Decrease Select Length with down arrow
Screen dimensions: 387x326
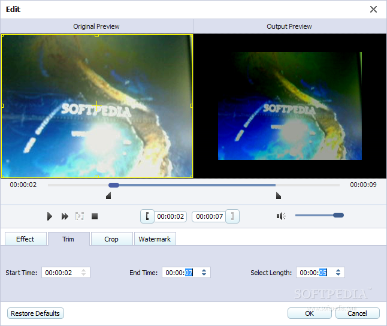[338, 274]
